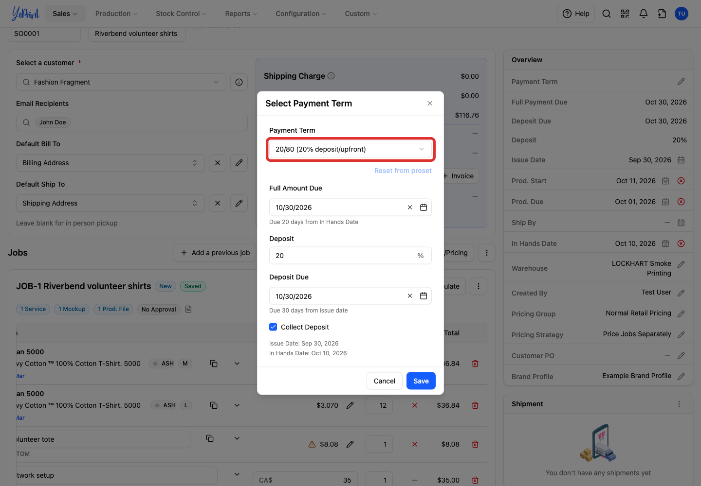Click the customer info icon
This screenshot has width=701, height=486.
(x=239, y=82)
